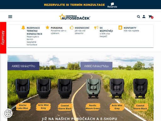Open the user account icon

(144, 16)
